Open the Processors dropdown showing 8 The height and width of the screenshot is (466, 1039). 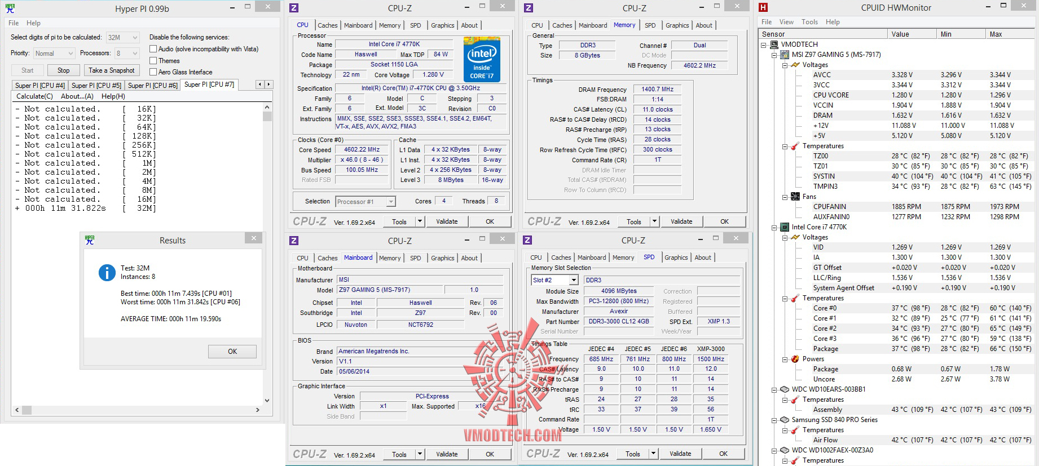127,54
